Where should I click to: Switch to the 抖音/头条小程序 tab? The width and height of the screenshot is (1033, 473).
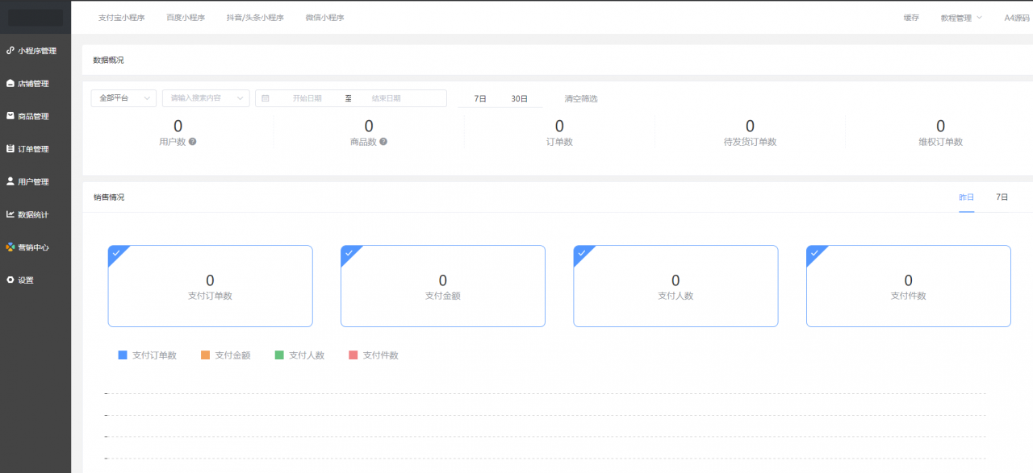coord(255,18)
